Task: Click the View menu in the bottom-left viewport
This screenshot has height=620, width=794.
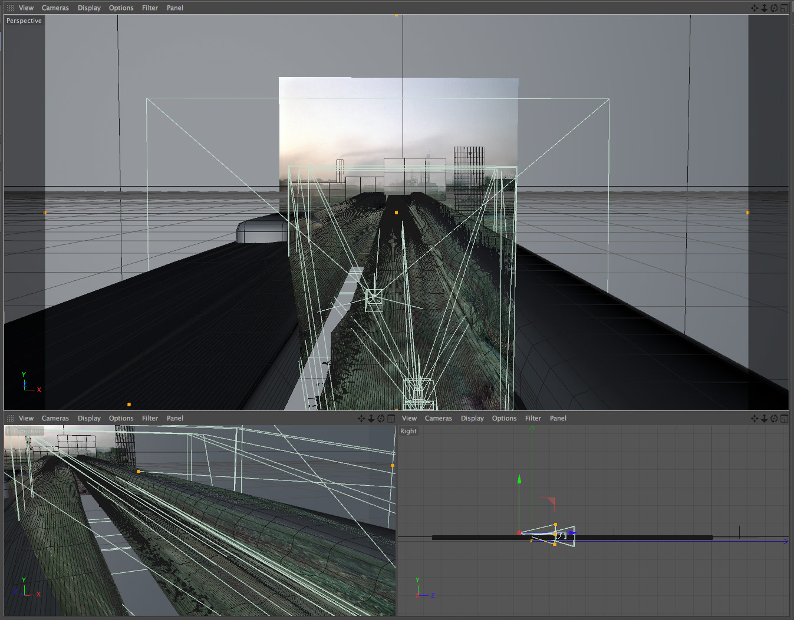Action: click(x=26, y=419)
